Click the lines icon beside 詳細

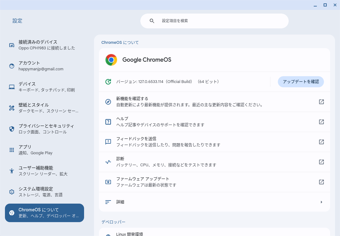coord(108,202)
